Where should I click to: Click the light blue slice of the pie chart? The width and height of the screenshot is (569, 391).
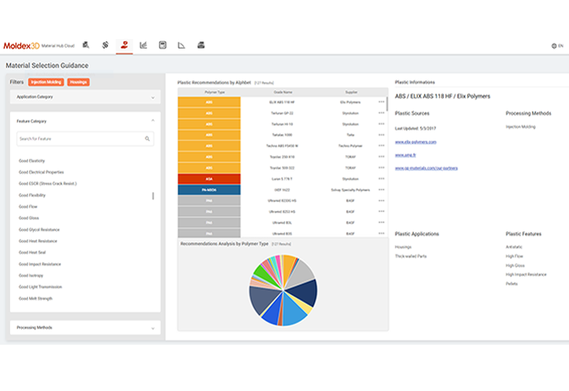[x=293, y=312]
